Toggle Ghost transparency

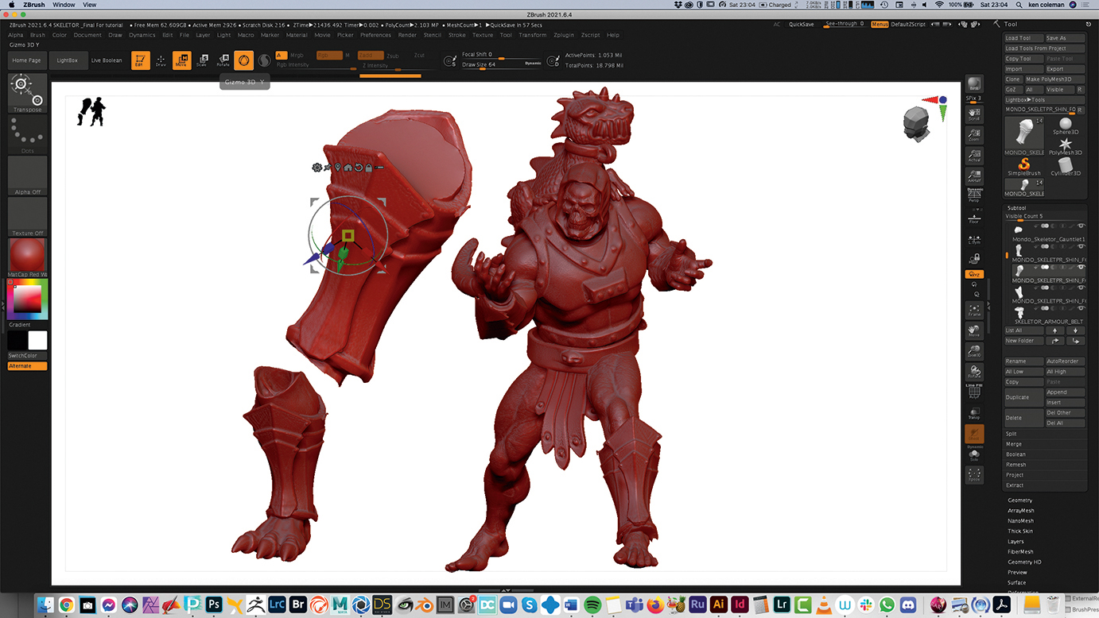click(974, 434)
